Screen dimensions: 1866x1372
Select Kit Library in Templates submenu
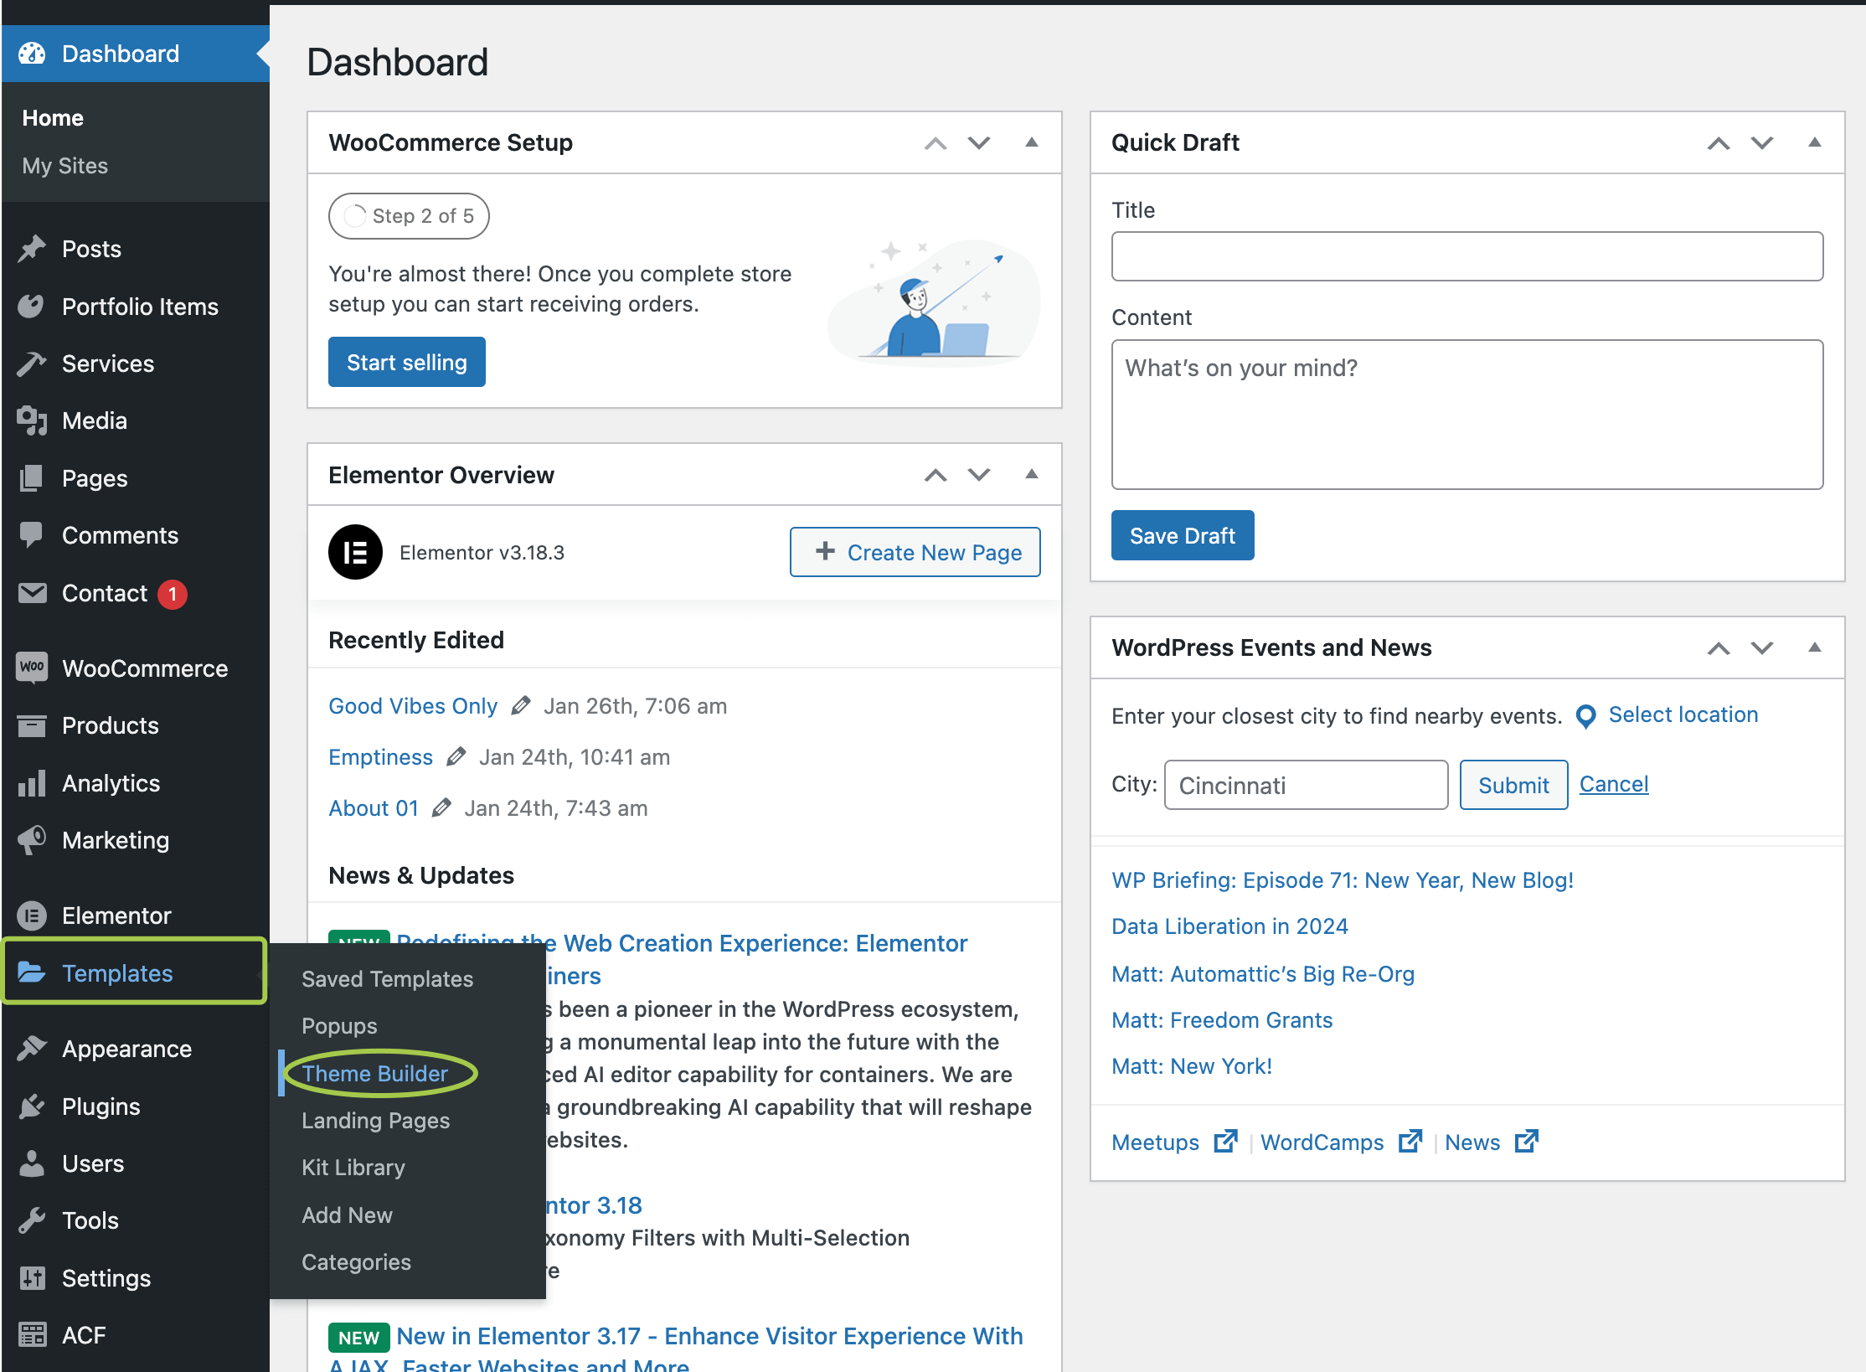pos(353,1168)
